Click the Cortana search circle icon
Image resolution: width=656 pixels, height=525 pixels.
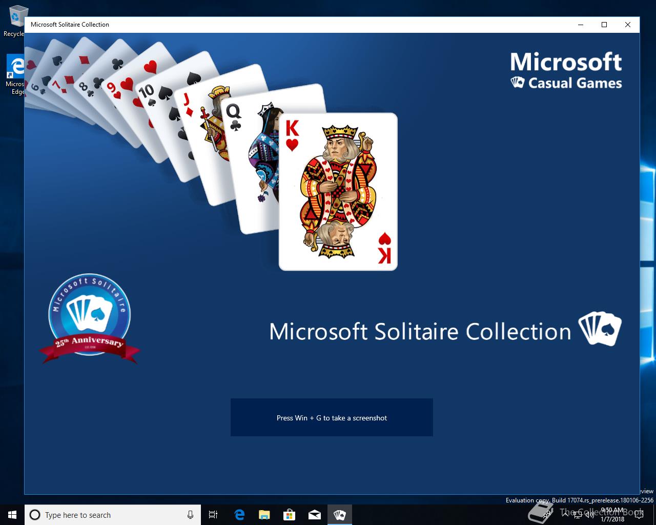35,515
